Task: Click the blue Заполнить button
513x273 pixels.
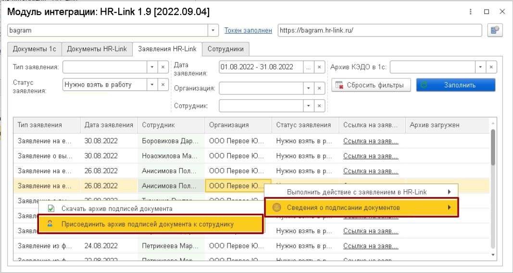Action: click(x=456, y=85)
